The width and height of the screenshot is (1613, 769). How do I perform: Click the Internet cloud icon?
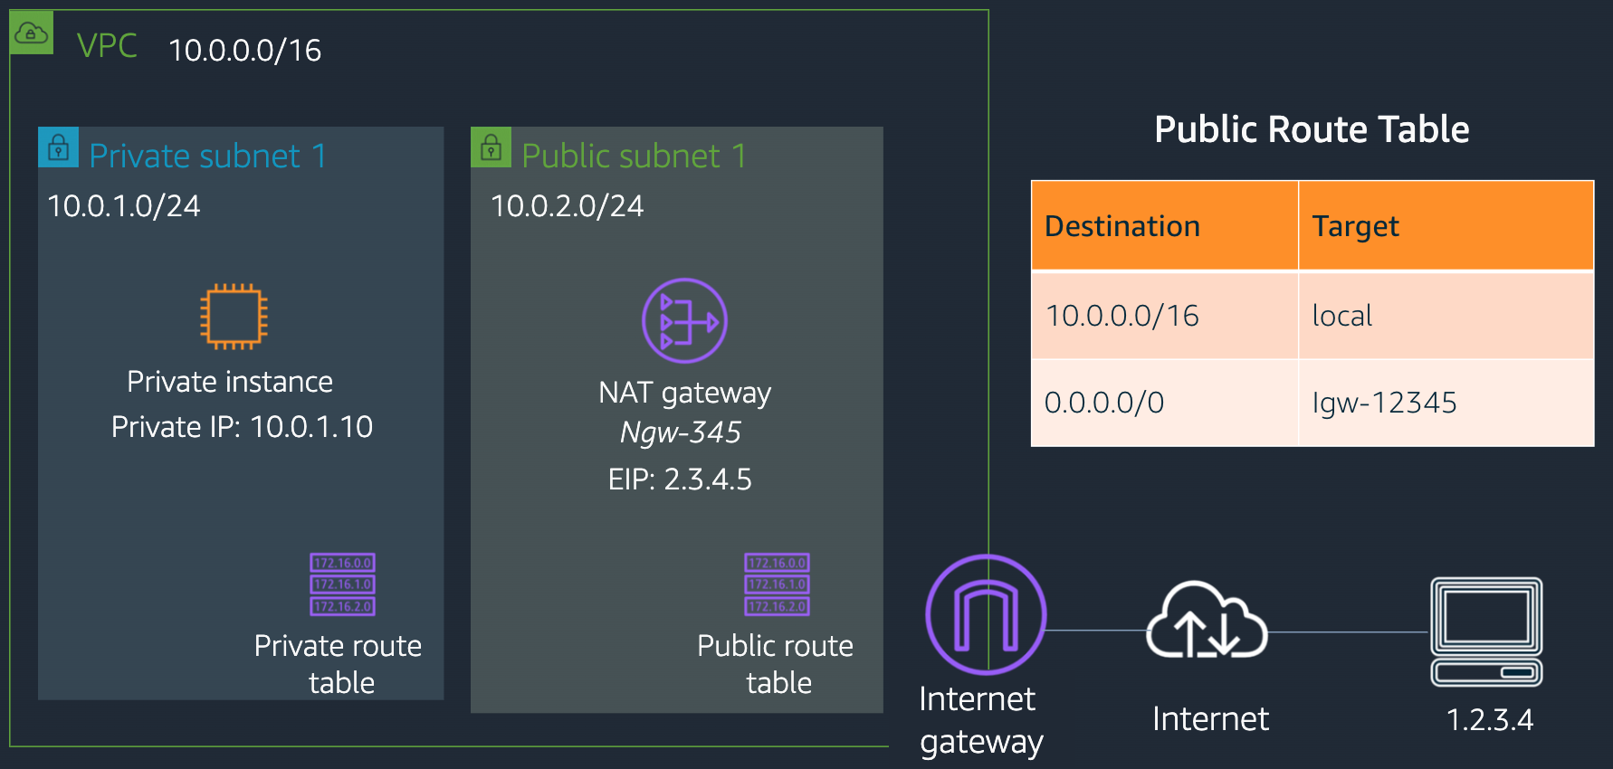[1207, 620]
